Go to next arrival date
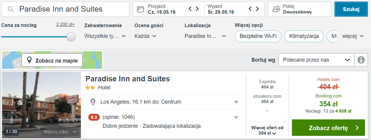Screen dimensions: 371x140 coord(197,9)
